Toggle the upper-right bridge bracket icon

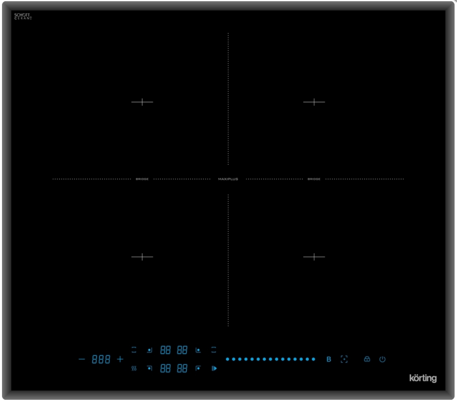214,350
